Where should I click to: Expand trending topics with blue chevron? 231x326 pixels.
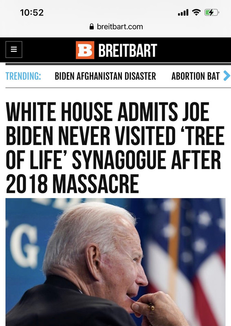(227, 76)
